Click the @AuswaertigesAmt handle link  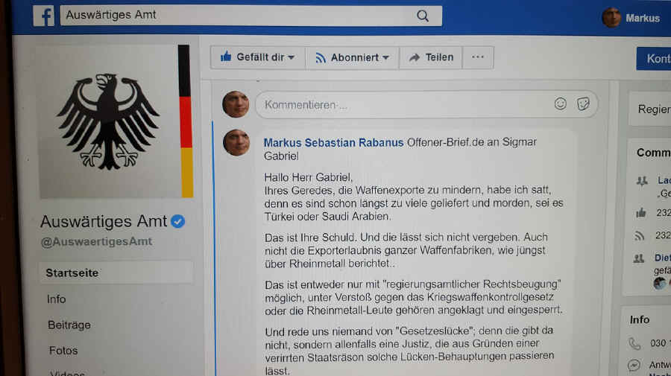97,242
